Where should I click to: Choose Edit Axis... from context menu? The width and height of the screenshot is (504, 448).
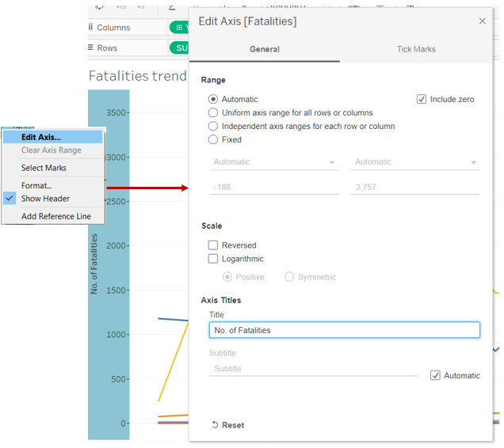41,138
